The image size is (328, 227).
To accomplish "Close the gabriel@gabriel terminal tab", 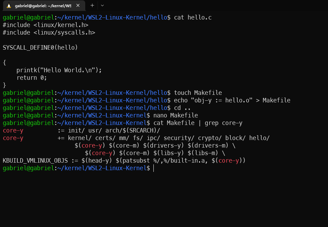I will pyautogui.click(x=78, y=5).
